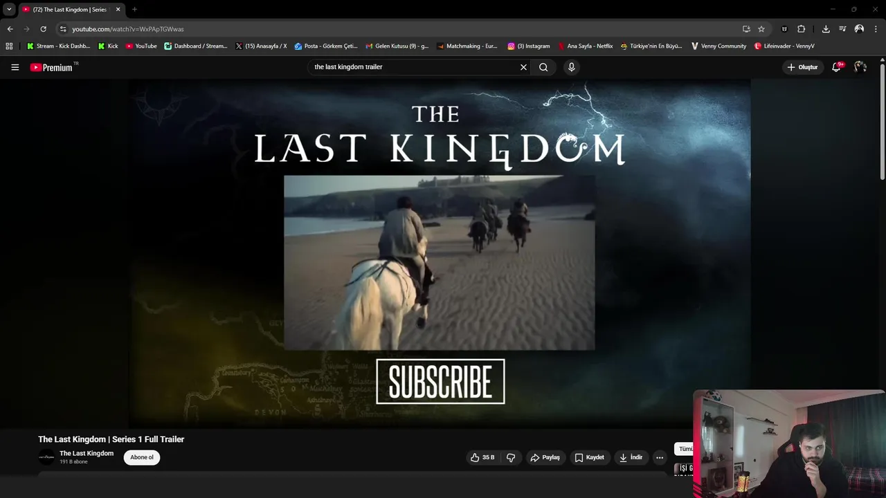Viewport: 886px width, 498px height.
Task: Open Venny Community bookmark
Action: [718, 46]
